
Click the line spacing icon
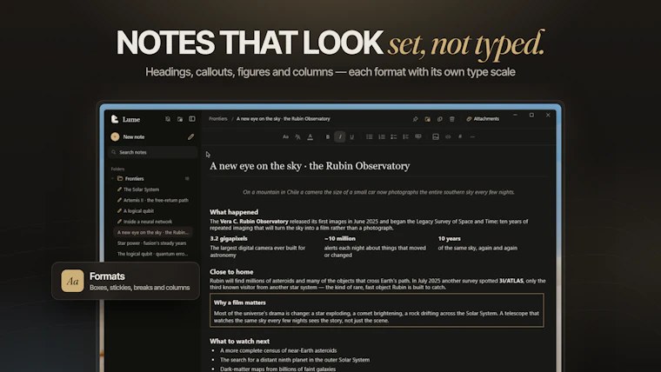pos(405,136)
